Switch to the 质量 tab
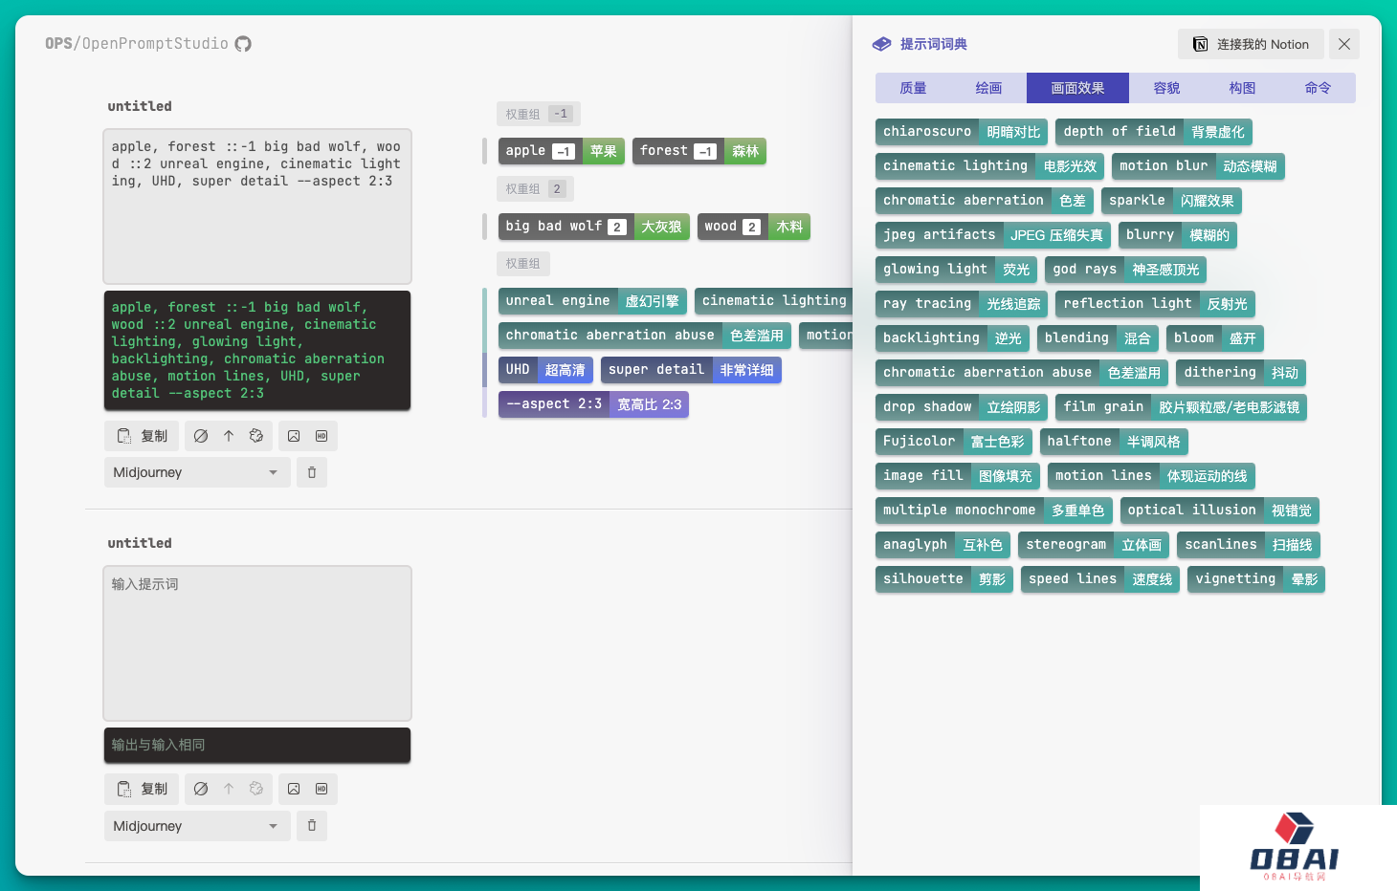1397x891 pixels. 913,88
